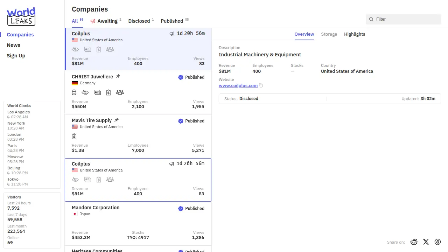Go to News in sidebar
The width and height of the screenshot is (448, 252).
point(14,45)
